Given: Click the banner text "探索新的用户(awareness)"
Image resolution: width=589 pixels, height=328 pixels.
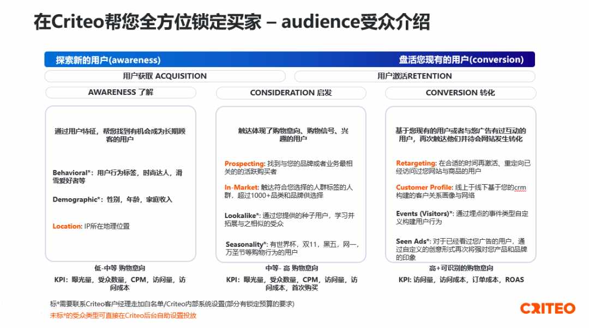Looking at the screenshot, I should 108,60.
